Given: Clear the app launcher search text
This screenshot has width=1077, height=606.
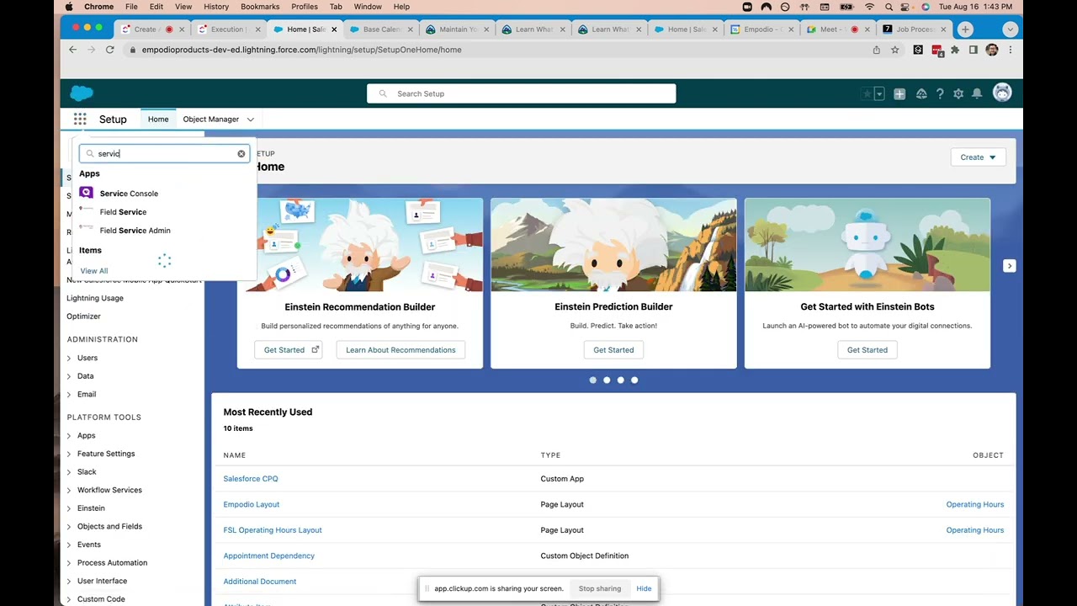Looking at the screenshot, I should pos(241,154).
